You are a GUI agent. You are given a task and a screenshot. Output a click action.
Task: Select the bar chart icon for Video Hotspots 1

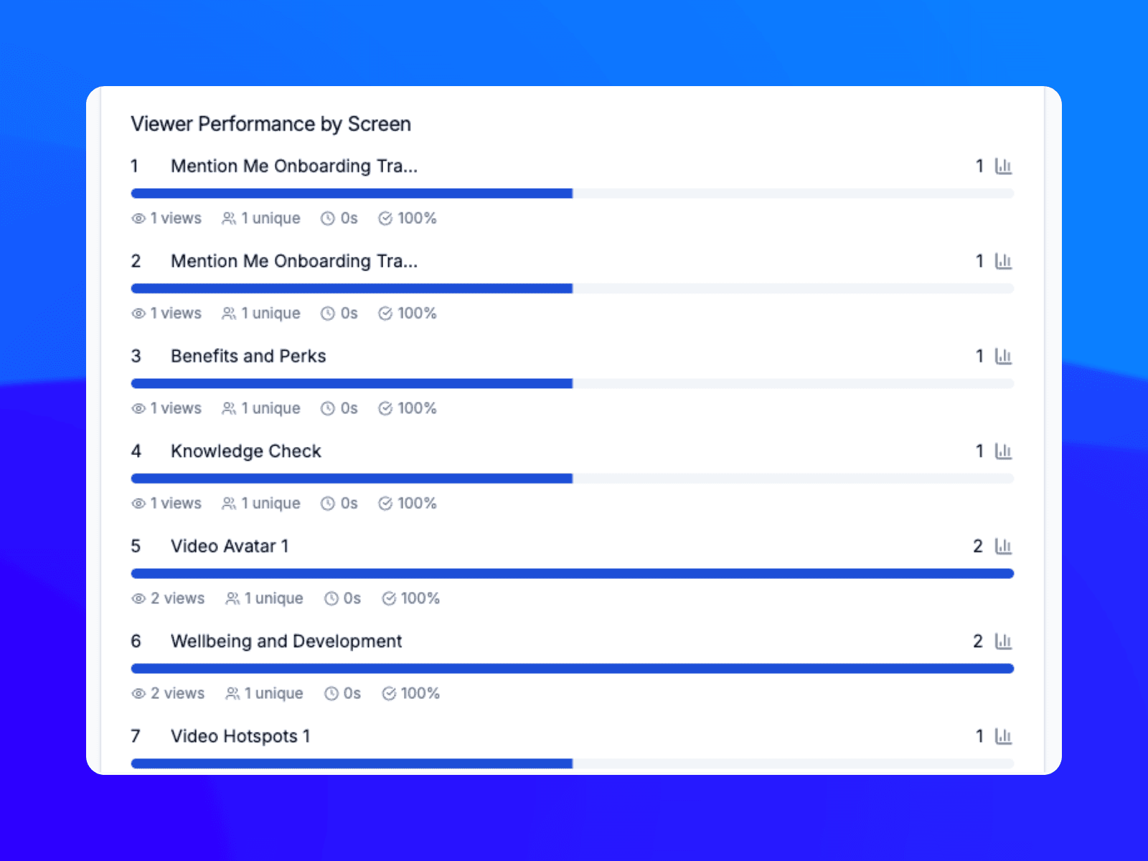1004,736
